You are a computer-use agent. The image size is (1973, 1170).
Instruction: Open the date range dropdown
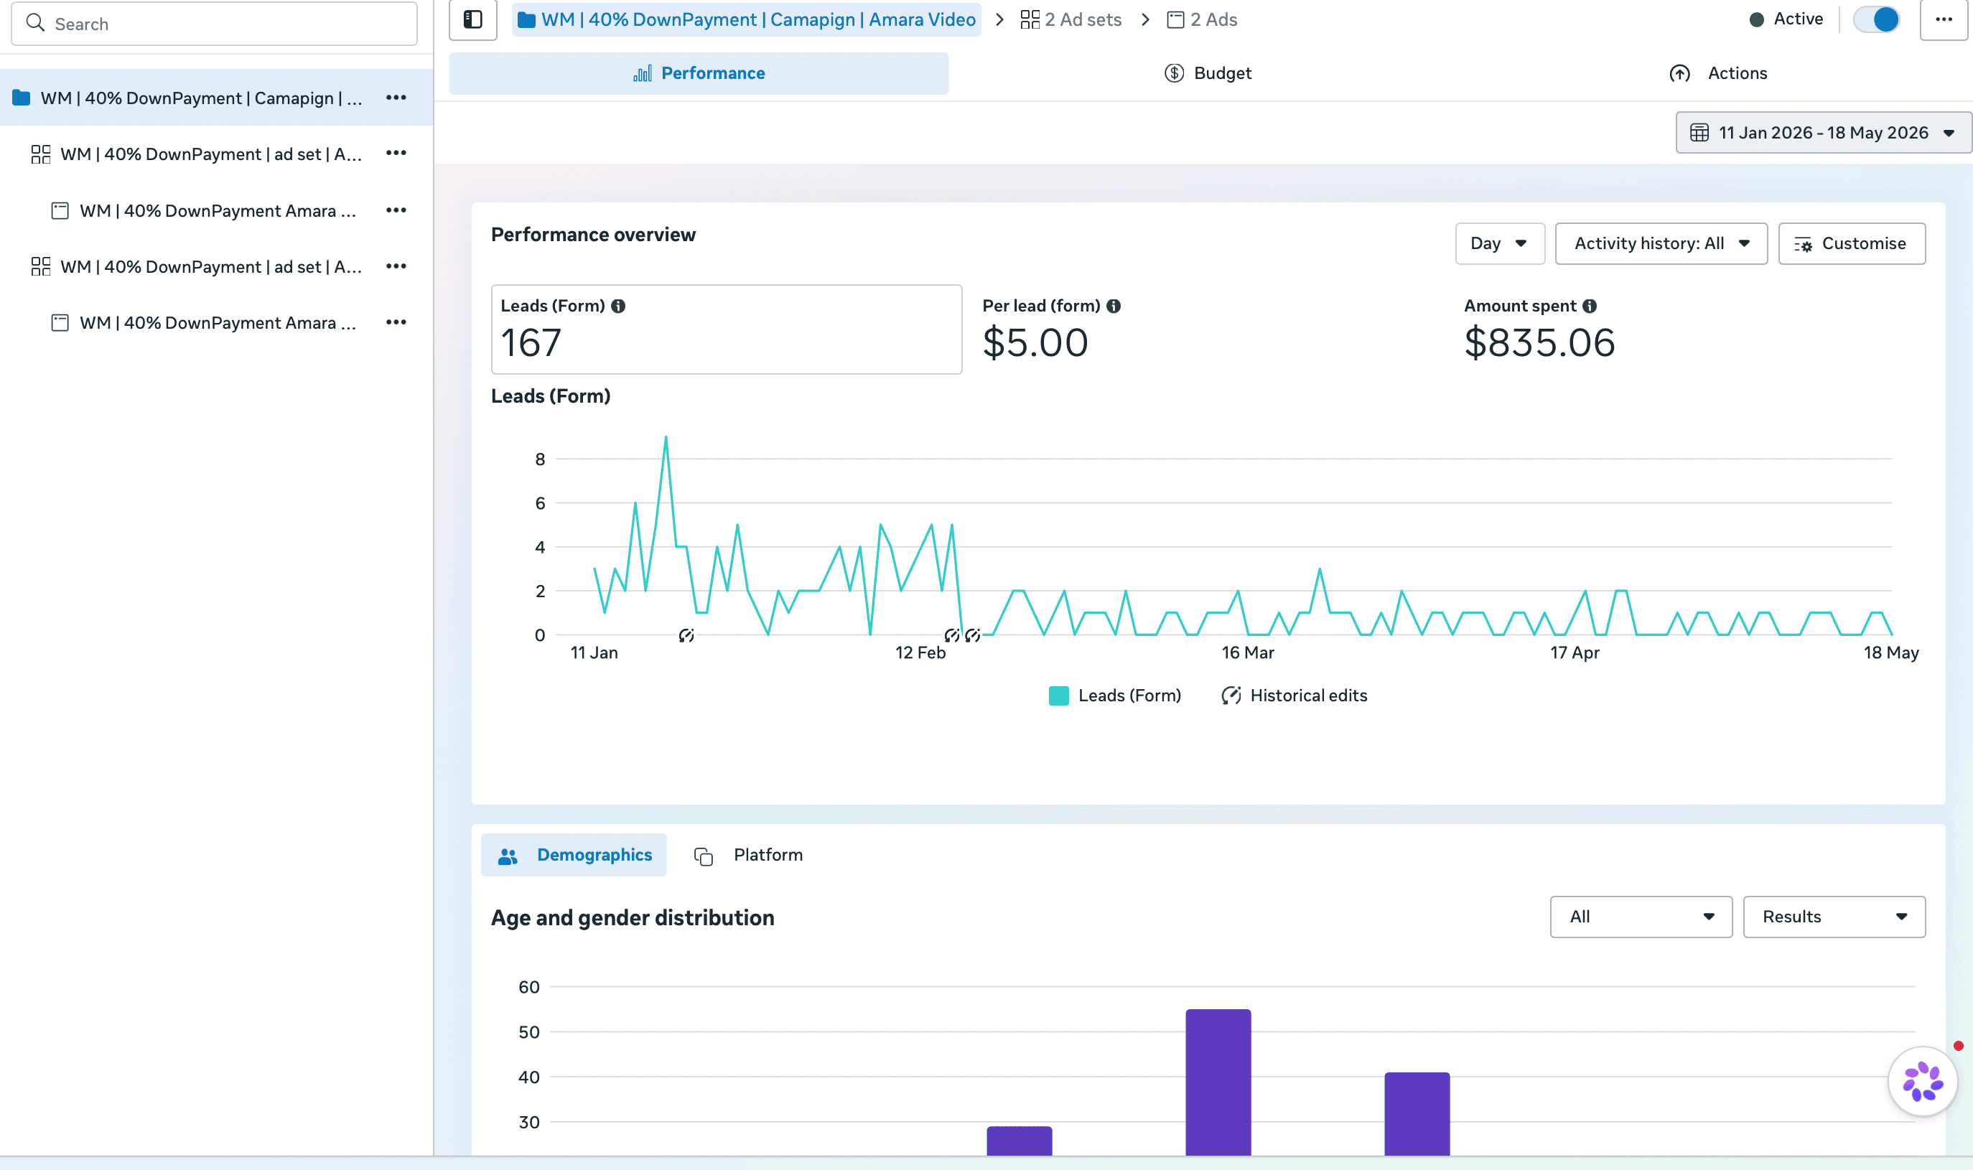pos(1823,133)
